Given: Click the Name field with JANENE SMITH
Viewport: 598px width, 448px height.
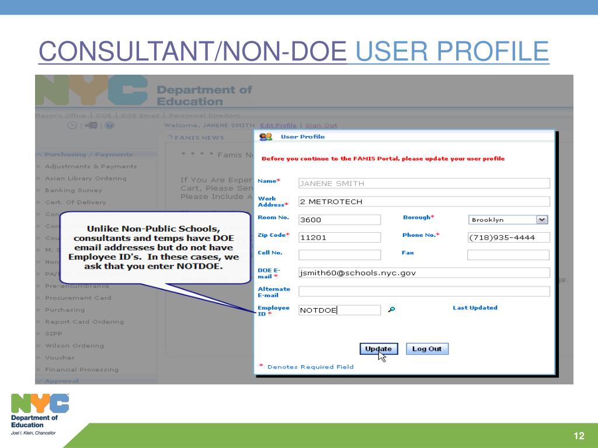Looking at the screenshot, I should tap(424, 183).
